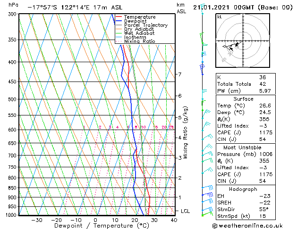Viewport: 297px width, 229px height.
Task: Click the 'Mixing Ratio (g/kg)' vertical axis label
Action: coord(185,132)
